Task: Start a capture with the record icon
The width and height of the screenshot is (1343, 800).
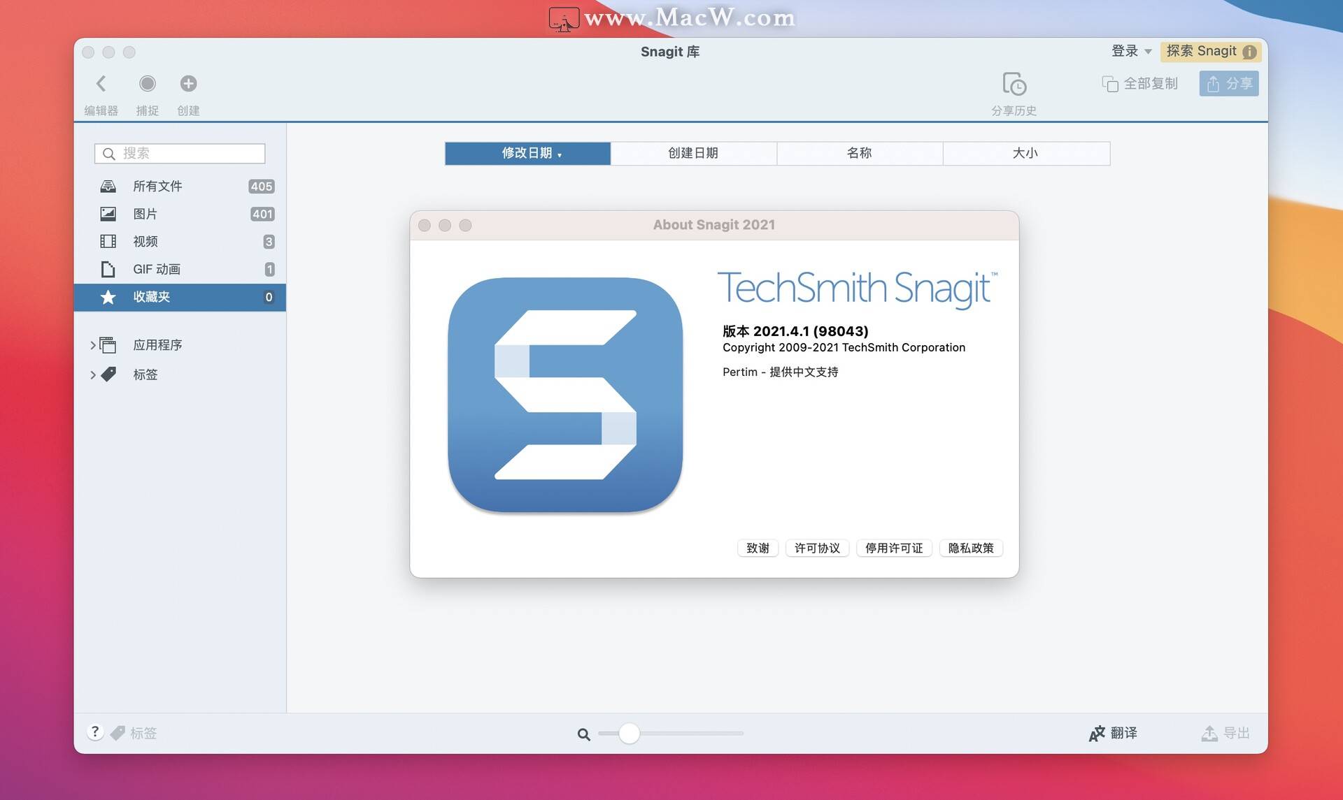Action: [147, 84]
